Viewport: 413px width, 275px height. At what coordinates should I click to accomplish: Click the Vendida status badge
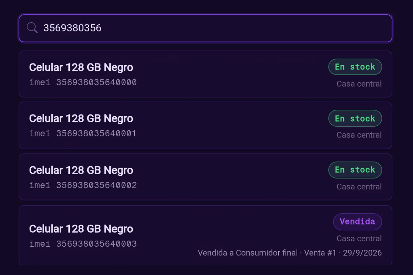[x=357, y=222]
